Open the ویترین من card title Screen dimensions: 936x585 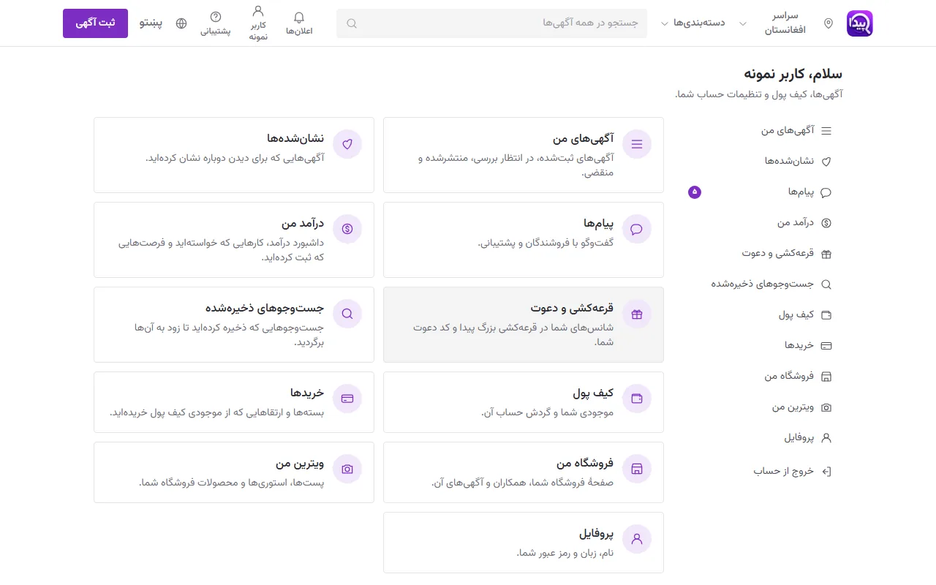pyautogui.click(x=300, y=464)
